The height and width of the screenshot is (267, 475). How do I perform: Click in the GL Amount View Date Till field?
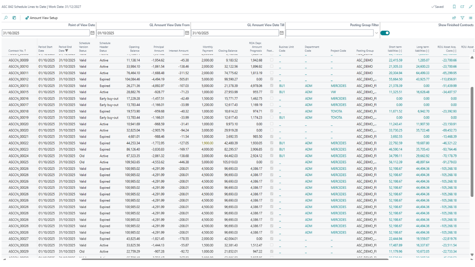pyautogui.click(x=235, y=33)
